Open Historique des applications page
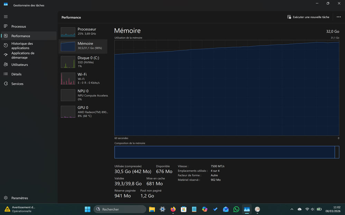This screenshot has width=345, height=215. 22,46
